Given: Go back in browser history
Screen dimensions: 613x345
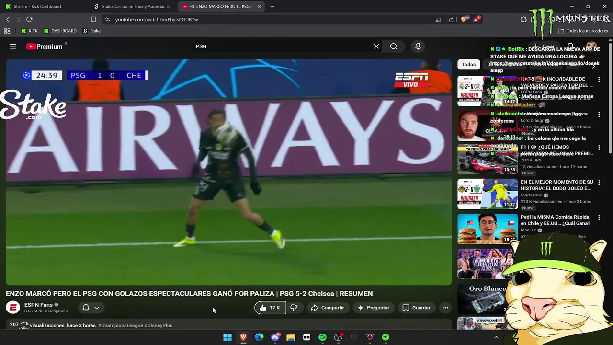Looking at the screenshot, I should pos(8,19).
